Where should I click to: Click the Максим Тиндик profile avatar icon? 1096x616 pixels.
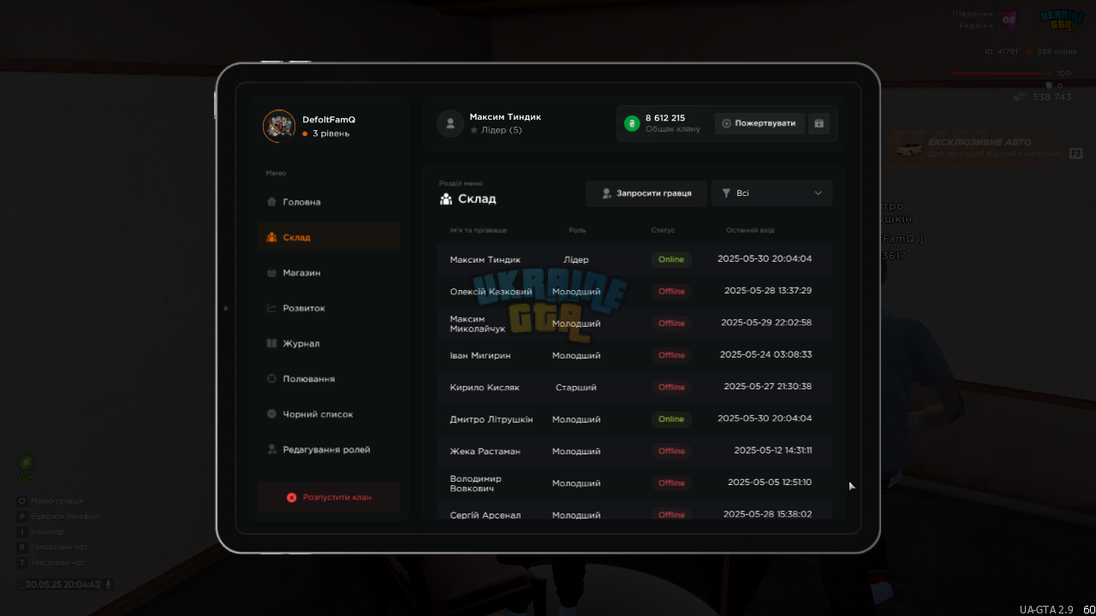pos(450,123)
